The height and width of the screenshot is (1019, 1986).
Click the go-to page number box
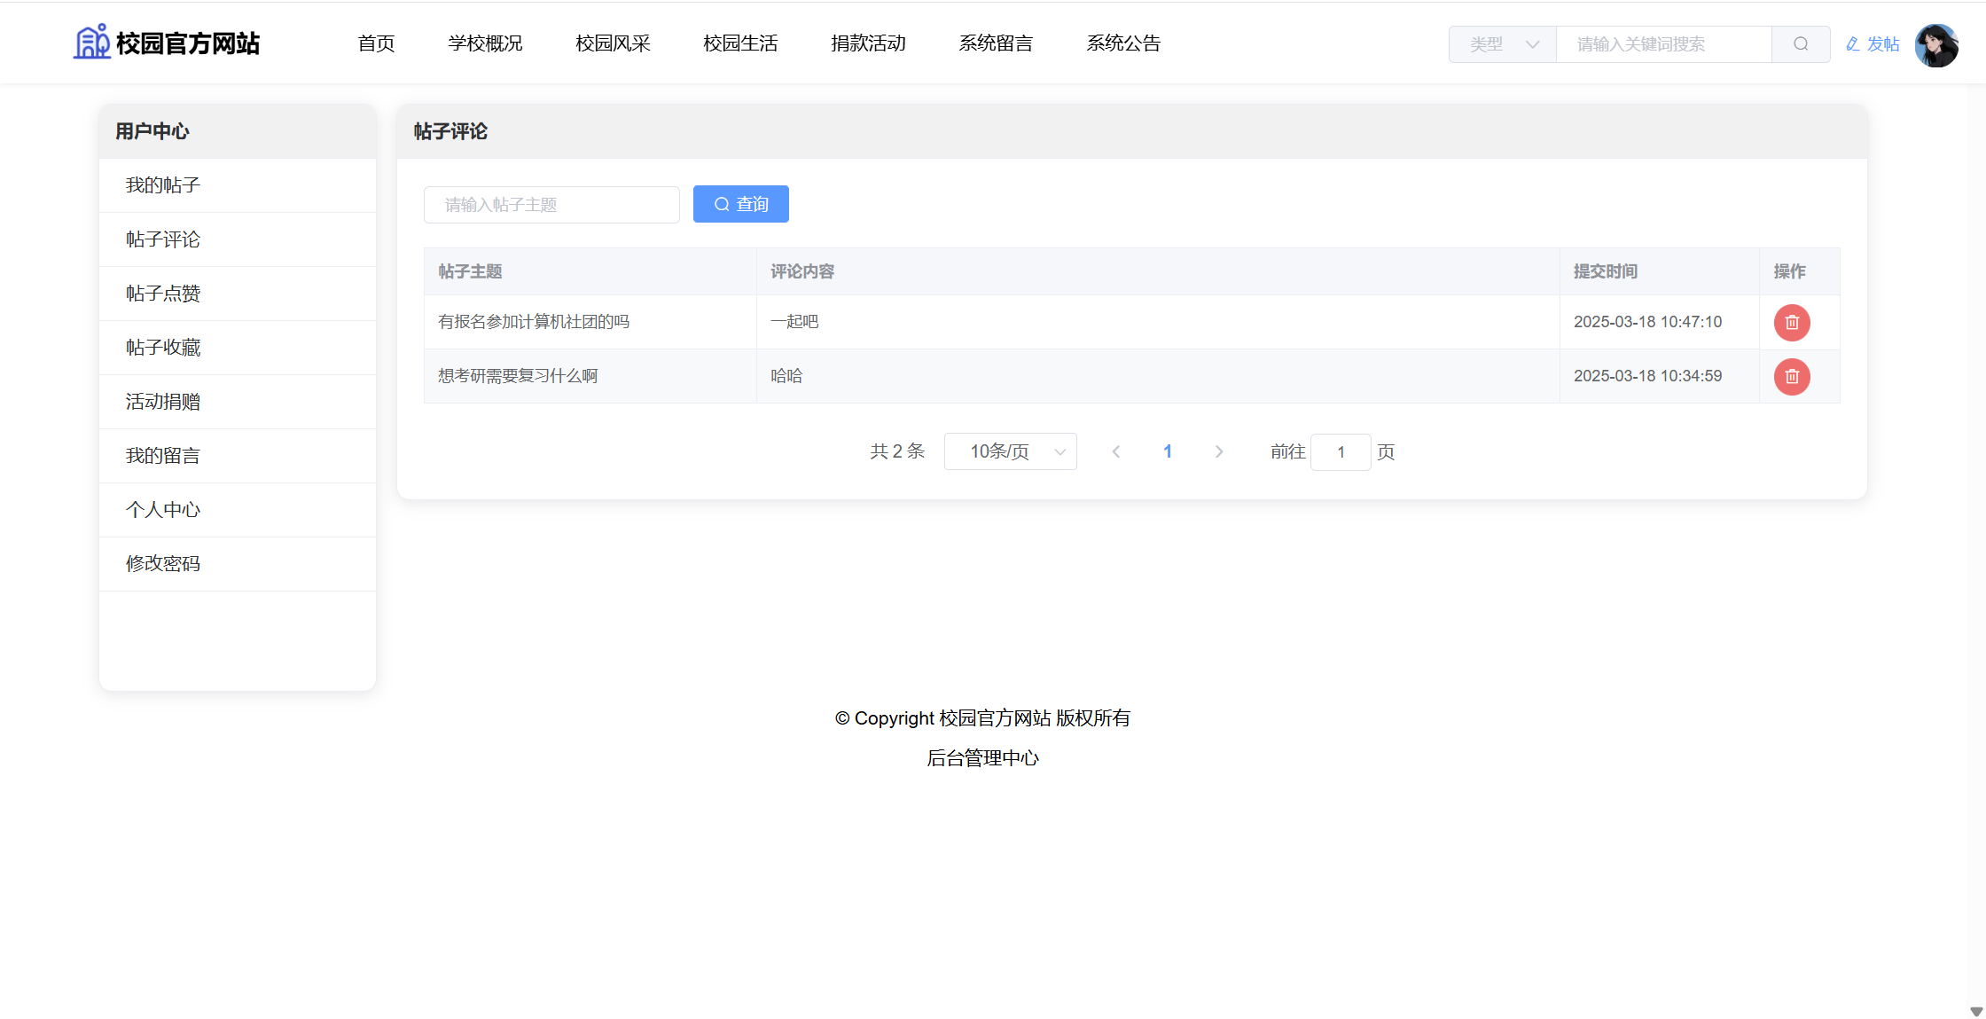[x=1341, y=452]
